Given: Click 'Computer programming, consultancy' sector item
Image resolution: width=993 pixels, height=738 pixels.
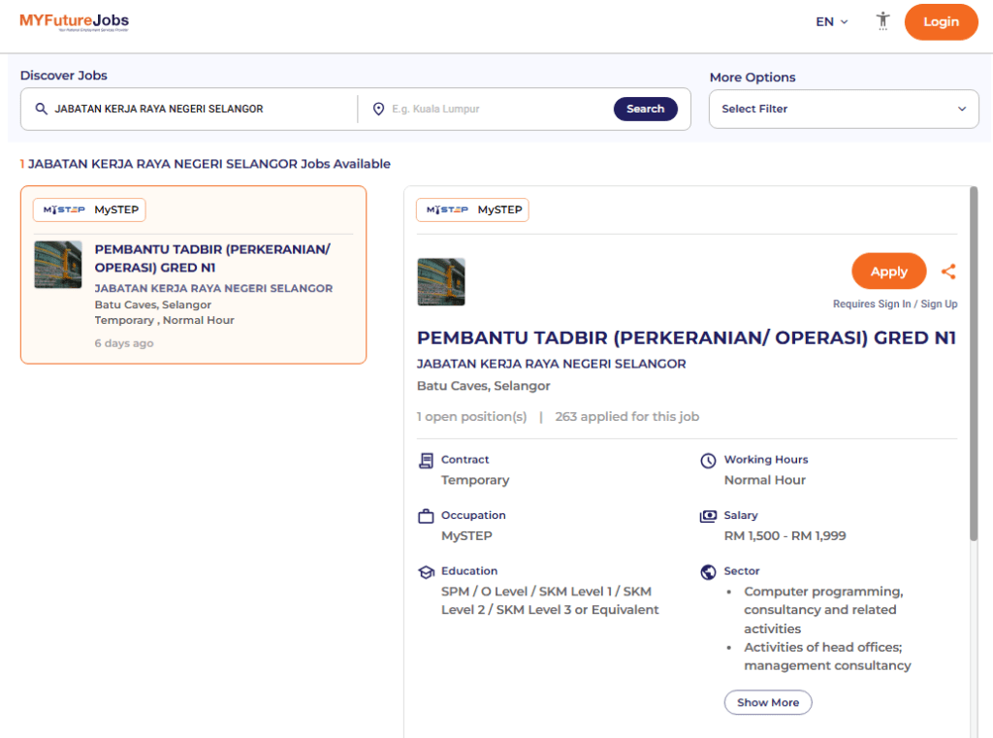Looking at the screenshot, I should 823,610.
